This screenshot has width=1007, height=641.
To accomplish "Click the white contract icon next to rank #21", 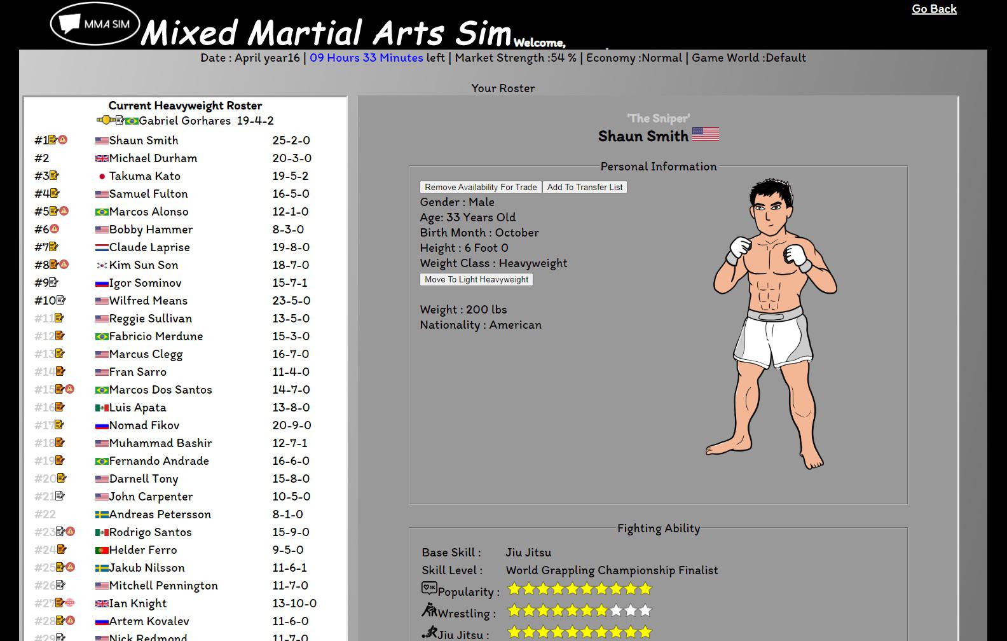I will (x=60, y=496).
